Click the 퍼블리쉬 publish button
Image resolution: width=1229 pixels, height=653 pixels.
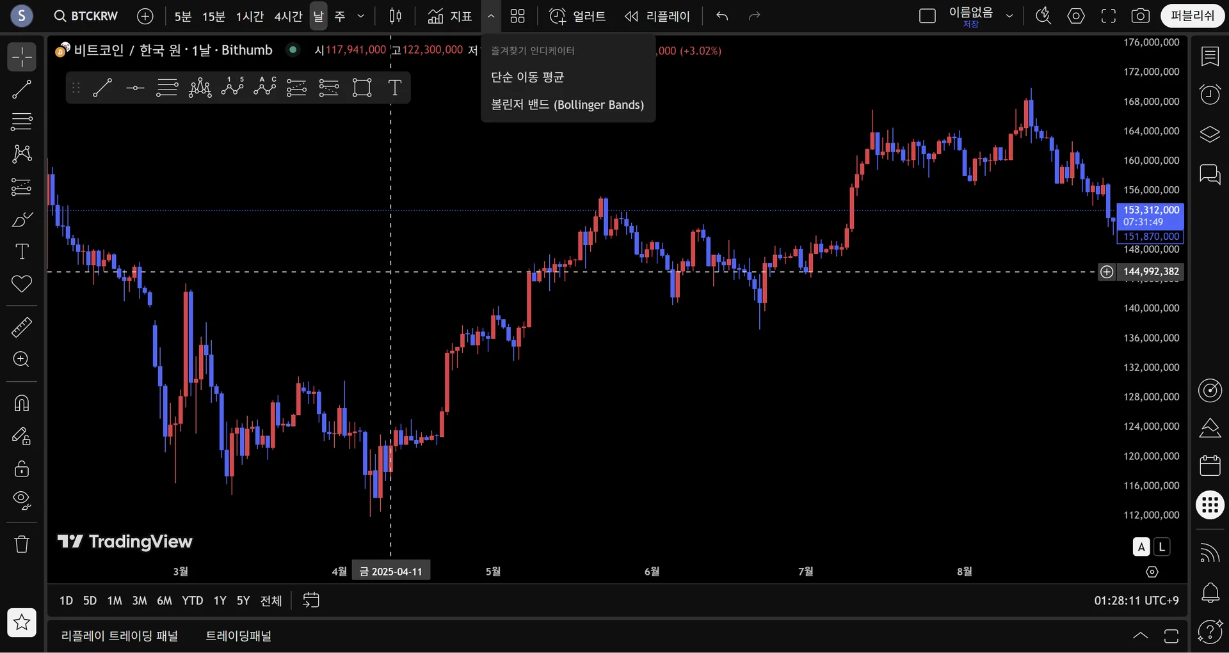point(1193,16)
